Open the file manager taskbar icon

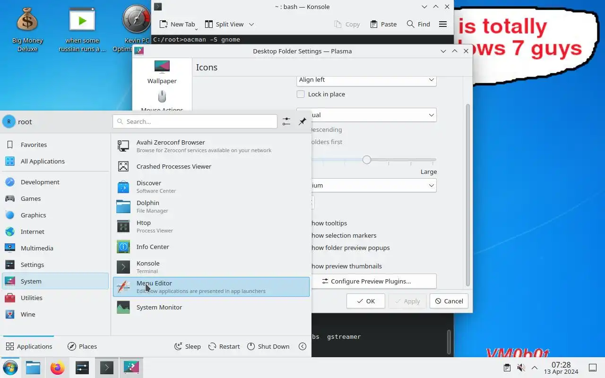tap(33, 368)
